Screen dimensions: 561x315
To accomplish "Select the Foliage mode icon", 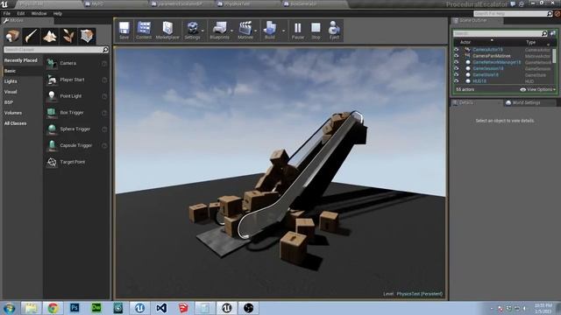I will (68, 36).
